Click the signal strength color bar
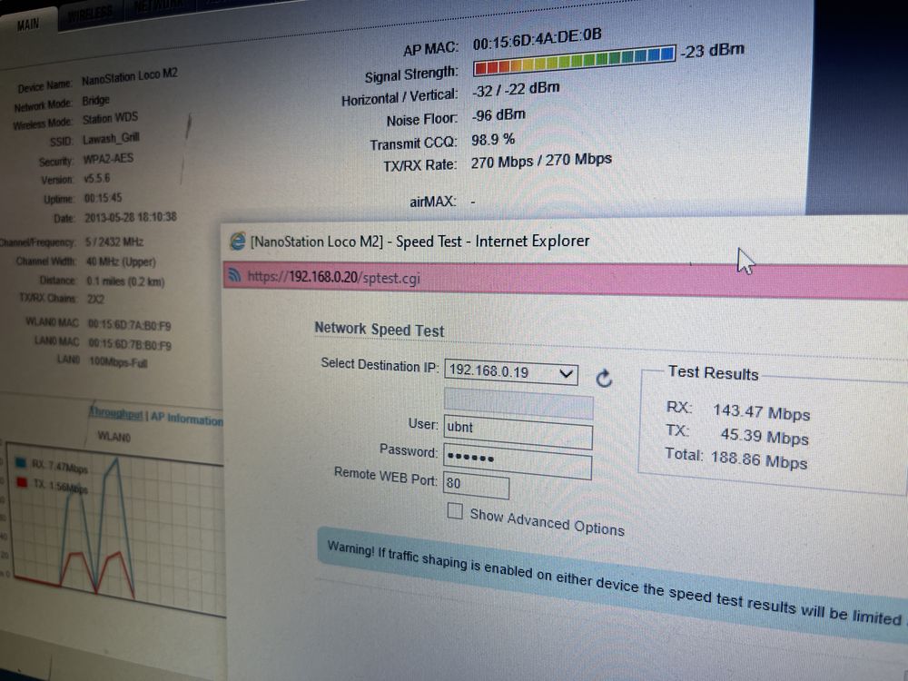908x681 pixels. pos(575,60)
